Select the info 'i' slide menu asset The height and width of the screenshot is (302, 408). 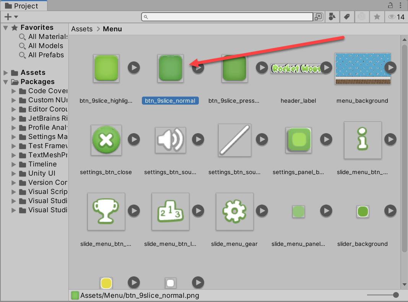(x=363, y=140)
